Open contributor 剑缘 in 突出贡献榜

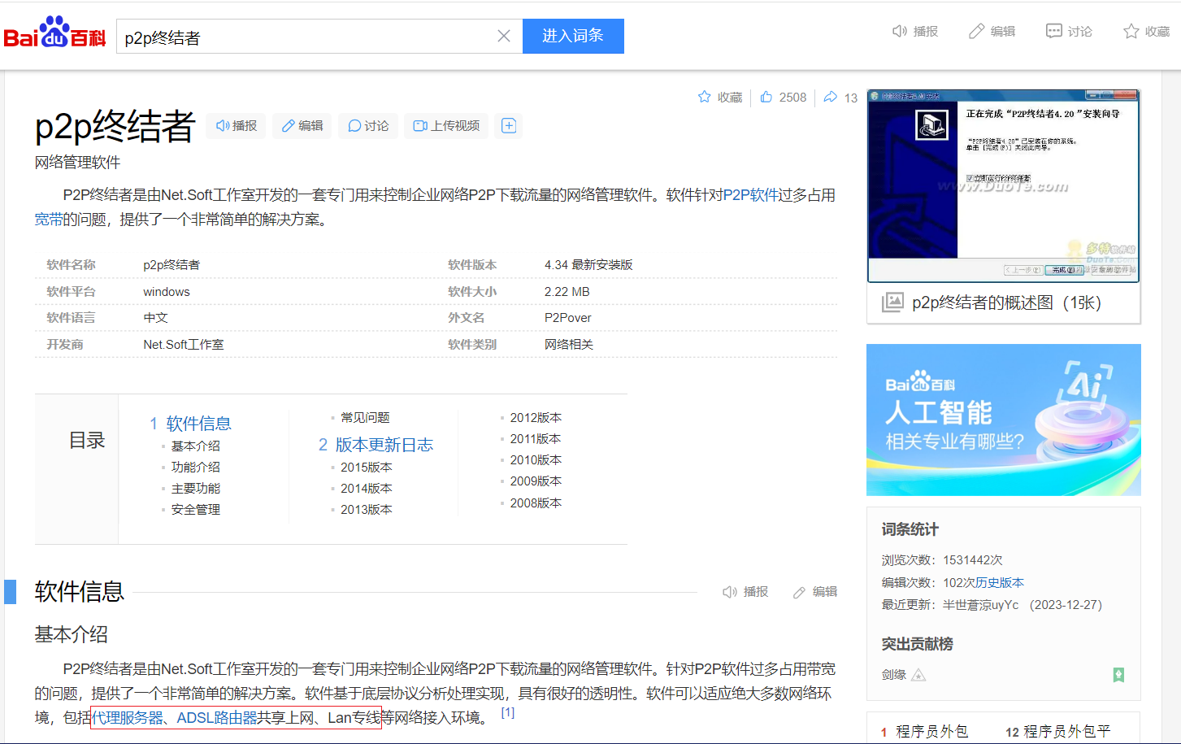pyautogui.click(x=894, y=674)
